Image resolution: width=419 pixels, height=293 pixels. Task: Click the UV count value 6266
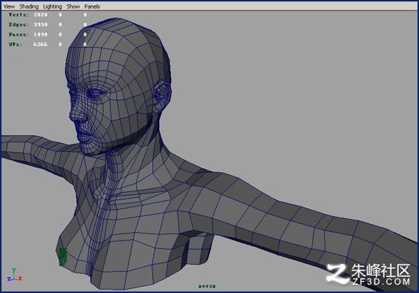click(x=41, y=44)
